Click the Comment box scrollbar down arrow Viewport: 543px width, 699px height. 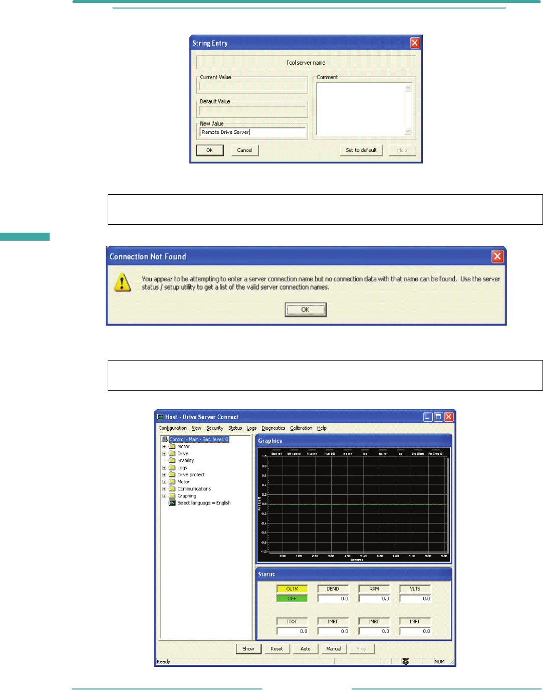pos(408,131)
